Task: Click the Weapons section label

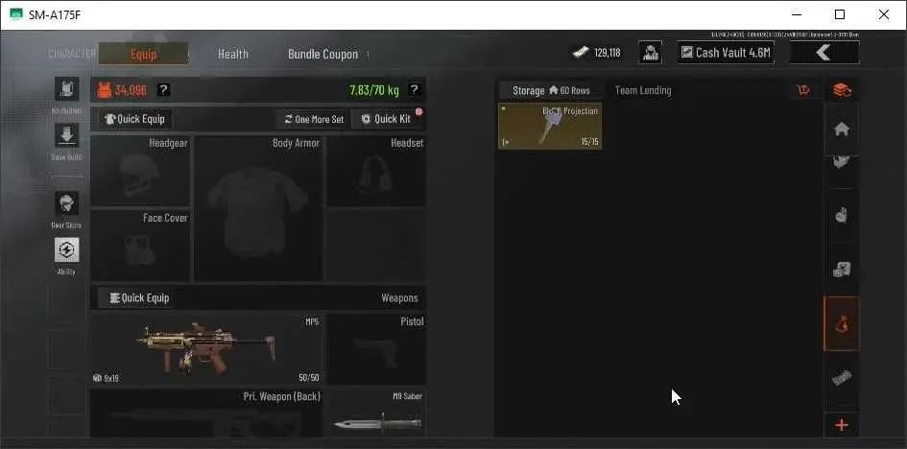Action: pos(399,298)
